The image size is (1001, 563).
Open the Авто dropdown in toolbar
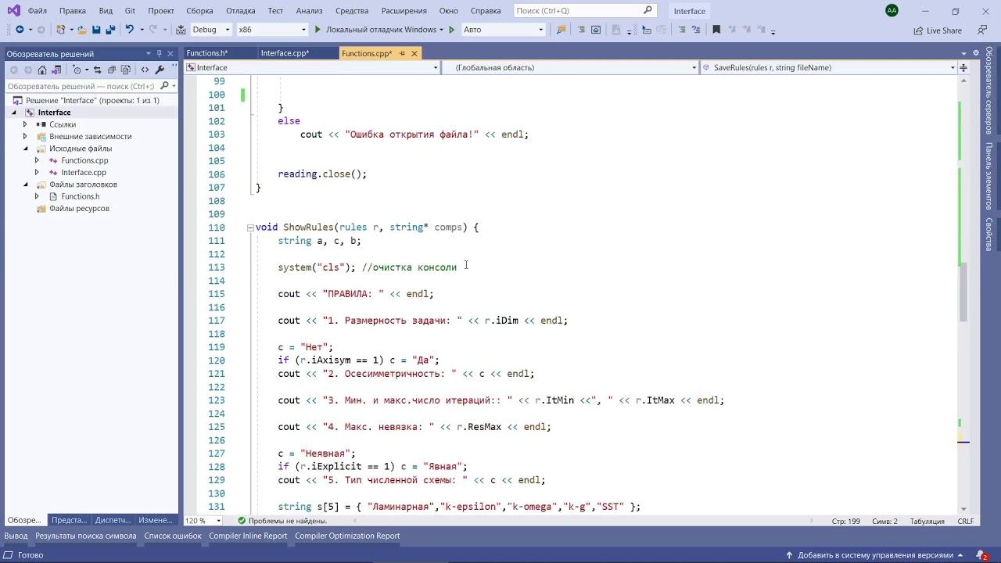540,30
